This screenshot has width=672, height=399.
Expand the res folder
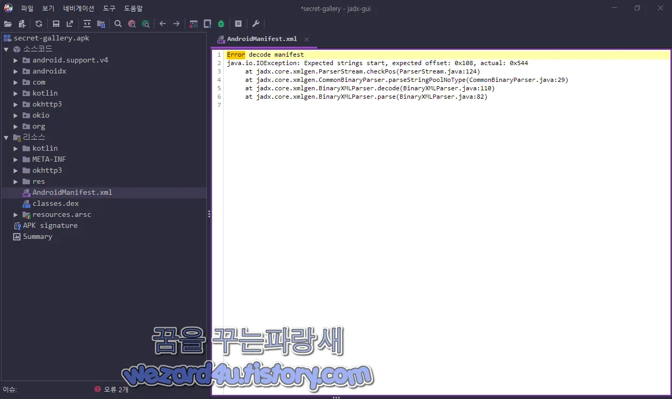[16, 182]
